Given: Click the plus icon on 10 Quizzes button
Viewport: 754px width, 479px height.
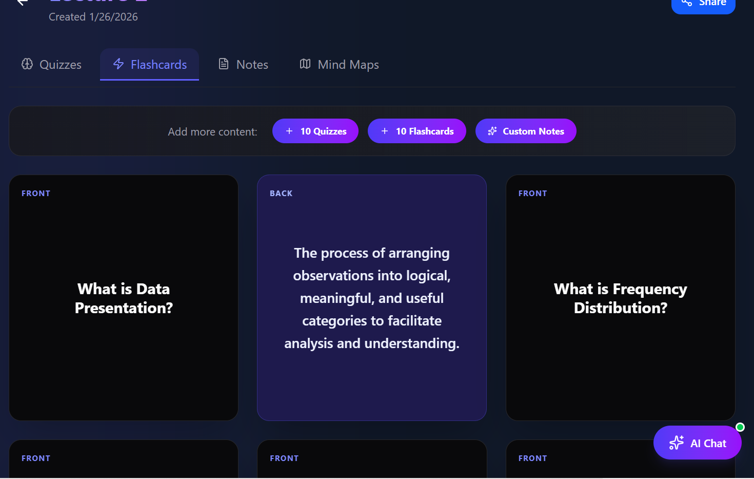Looking at the screenshot, I should tap(289, 131).
